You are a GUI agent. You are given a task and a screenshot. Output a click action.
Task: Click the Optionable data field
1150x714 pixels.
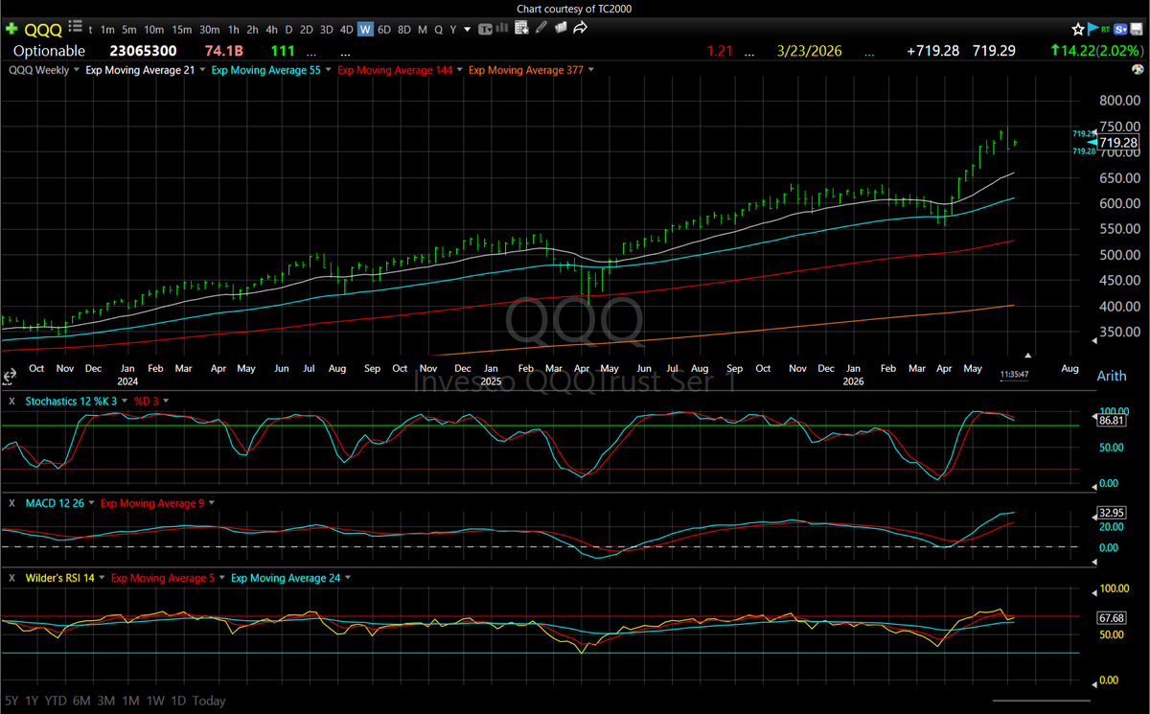pos(48,51)
